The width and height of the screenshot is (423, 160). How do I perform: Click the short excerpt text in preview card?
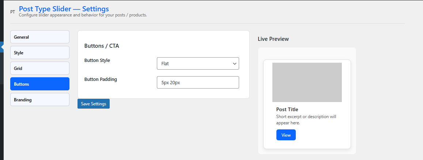coord(306,120)
